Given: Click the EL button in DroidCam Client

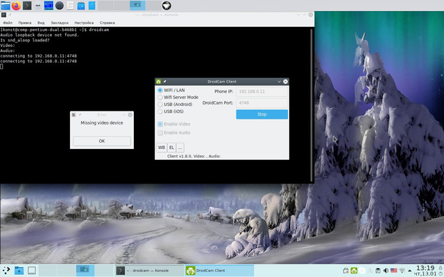Looking at the screenshot, I should point(171,148).
